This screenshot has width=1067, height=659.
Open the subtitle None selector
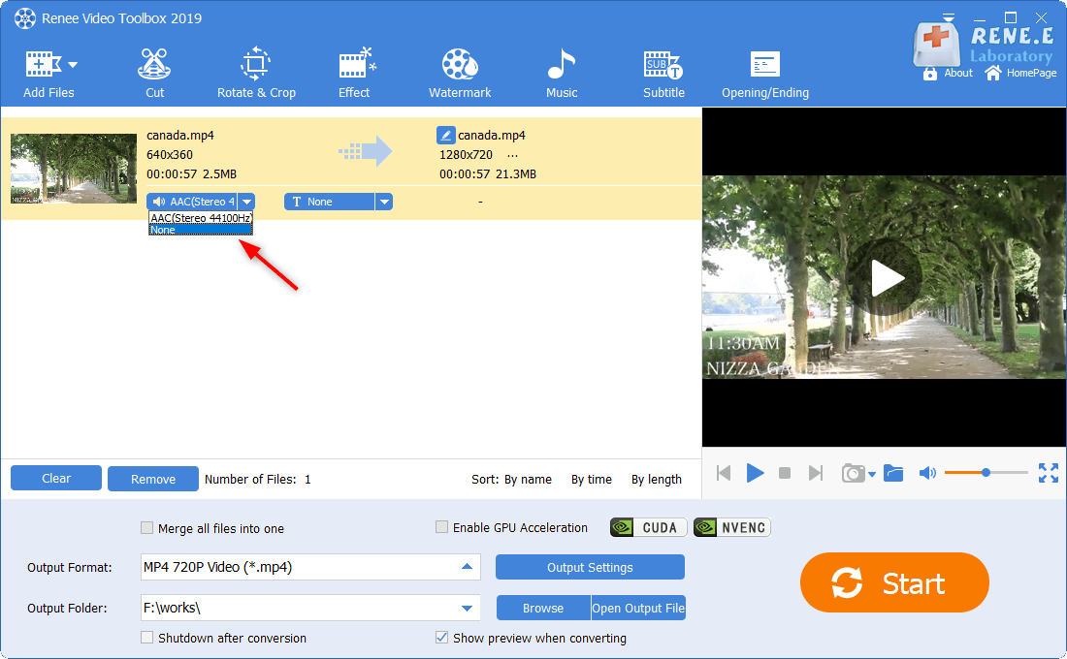point(330,202)
